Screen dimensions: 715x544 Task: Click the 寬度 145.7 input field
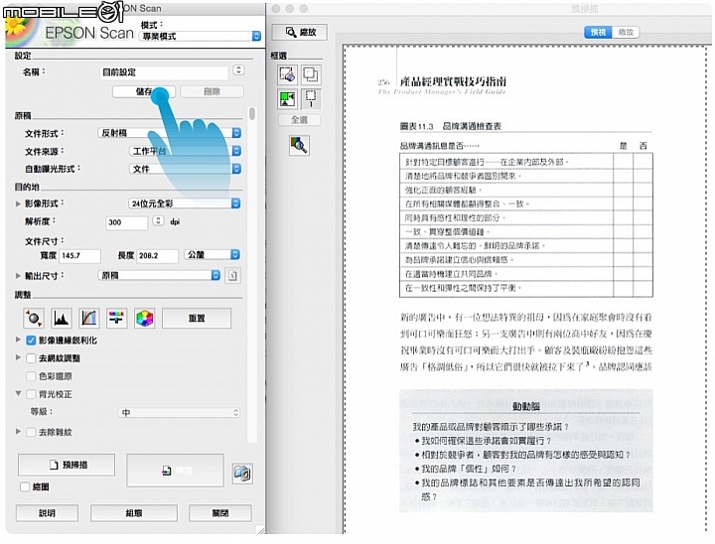(79, 256)
